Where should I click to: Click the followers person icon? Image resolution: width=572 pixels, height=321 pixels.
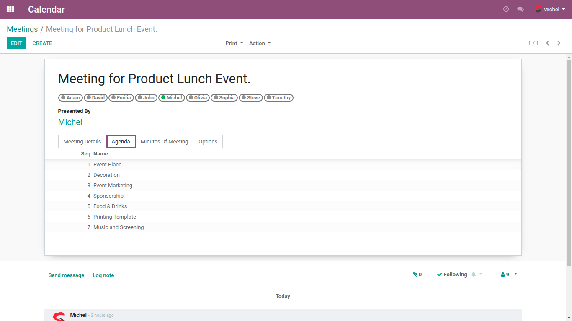(x=503, y=275)
